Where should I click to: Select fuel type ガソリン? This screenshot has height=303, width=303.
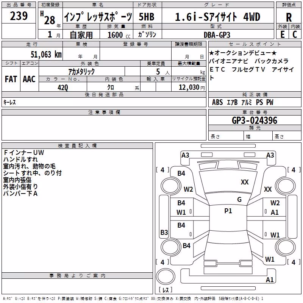tap(147, 34)
